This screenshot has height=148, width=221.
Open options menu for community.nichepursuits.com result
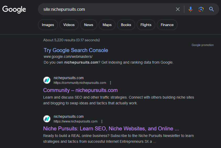[110, 83]
